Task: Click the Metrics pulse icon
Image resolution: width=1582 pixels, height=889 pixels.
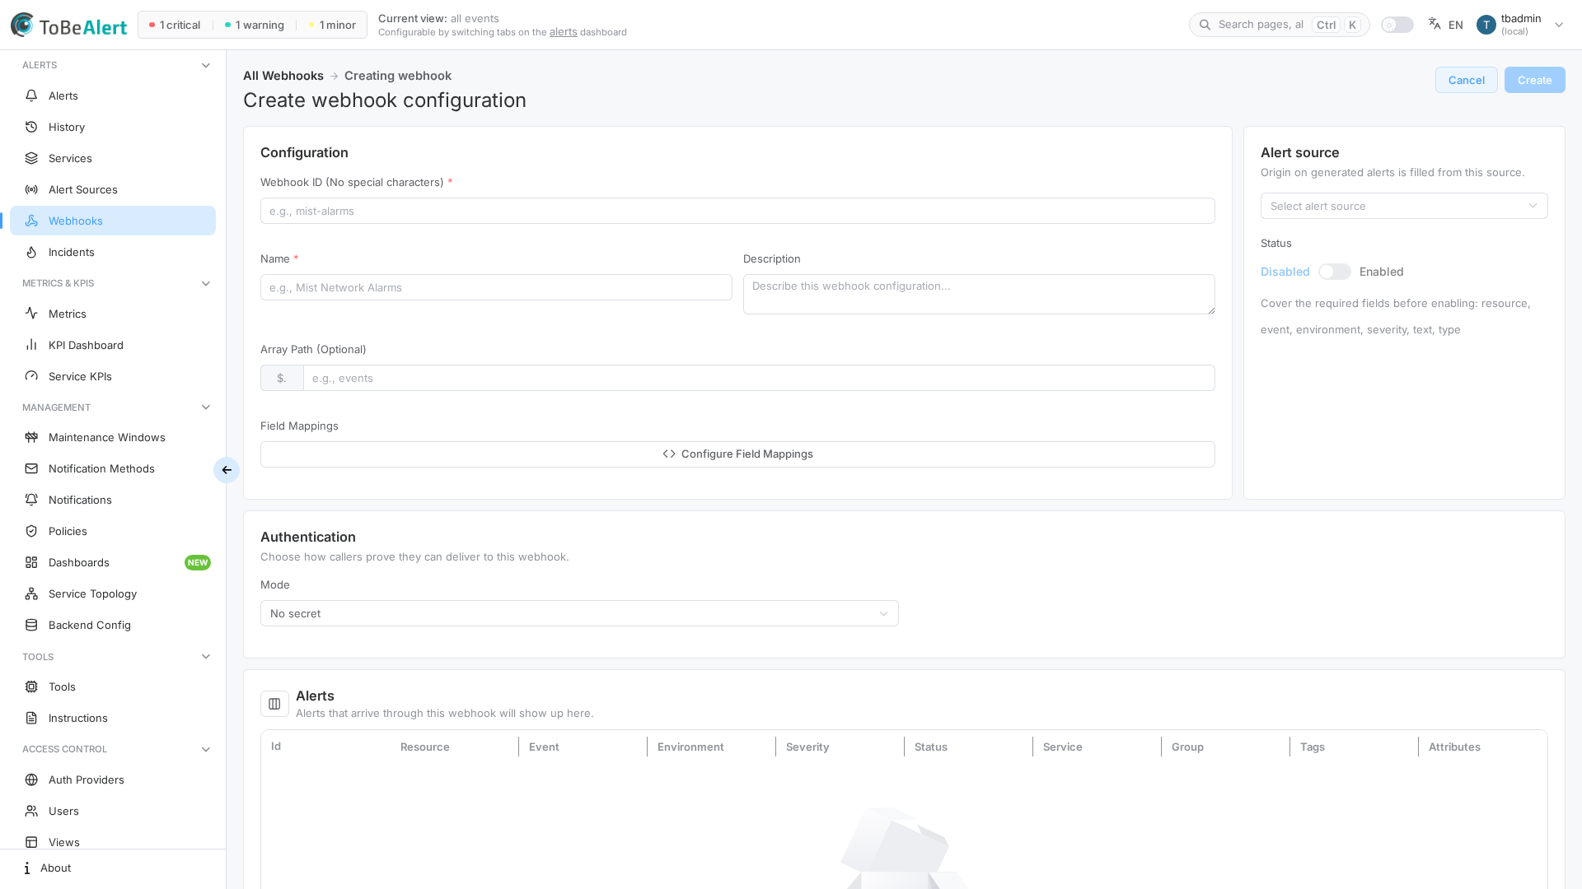Action: (x=31, y=314)
